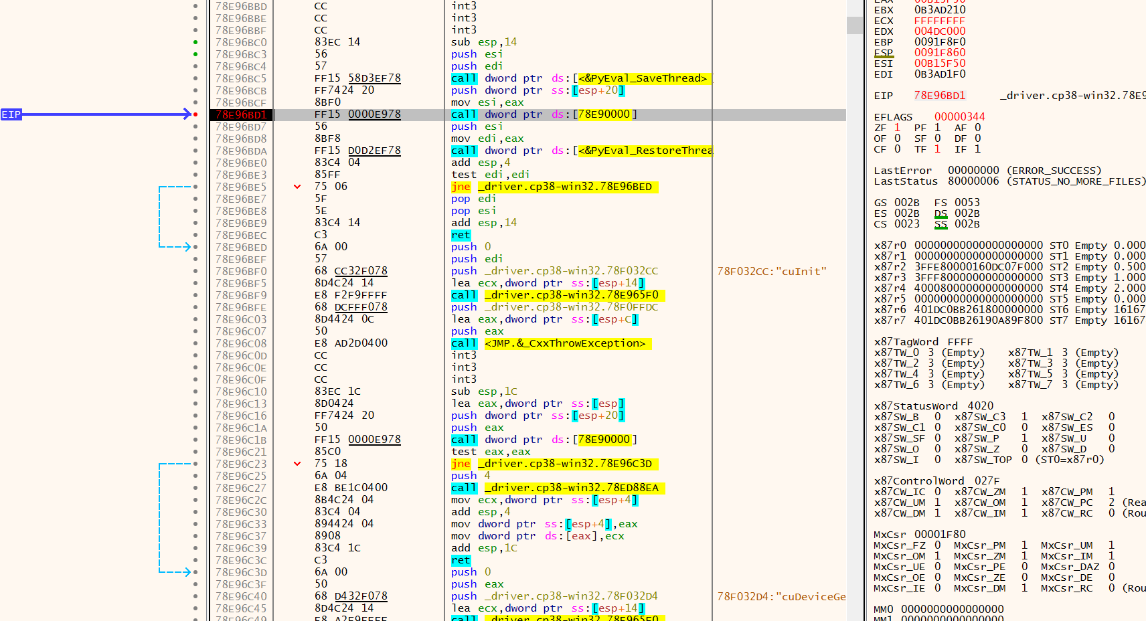The image size is (1146, 621).
Task: Click the blue EIP label marker
Action: pos(11,114)
